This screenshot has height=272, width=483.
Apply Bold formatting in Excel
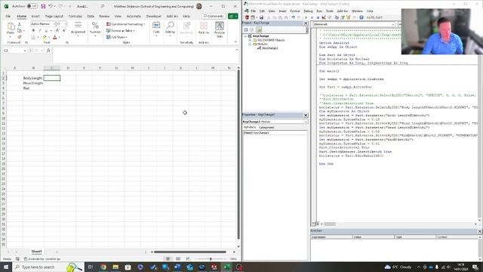pos(33,30)
